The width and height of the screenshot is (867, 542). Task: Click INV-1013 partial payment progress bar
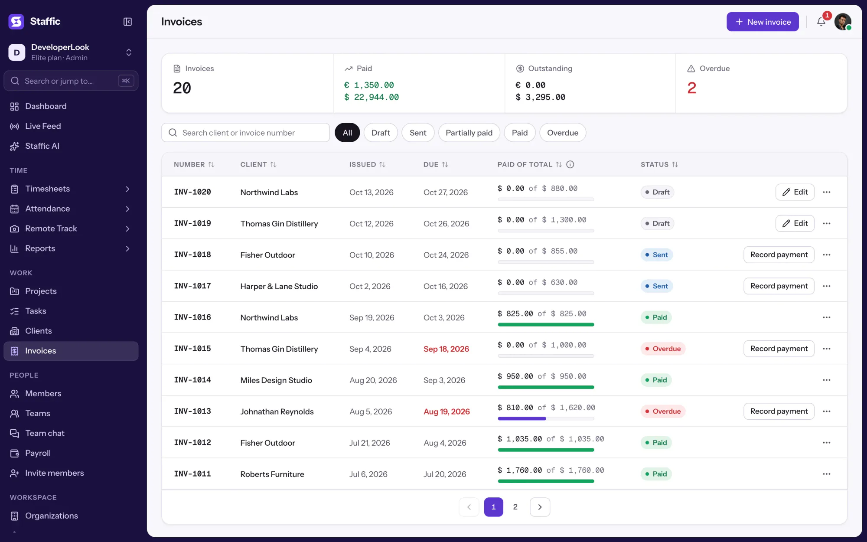[x=546, y=418]
